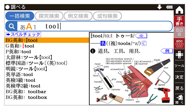189x109 pixels.
Task: Tap the 調べる title in header
Action: coord(18,7)
